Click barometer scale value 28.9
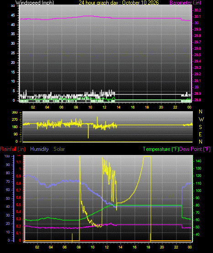Viewport: 213px width, 253px height. (x=197, y=93)
